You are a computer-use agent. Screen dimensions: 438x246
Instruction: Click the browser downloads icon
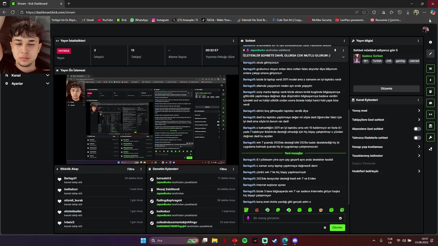tap(408, 12)
